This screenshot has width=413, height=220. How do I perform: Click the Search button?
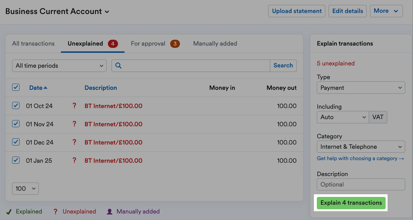[x=283, y=66]
